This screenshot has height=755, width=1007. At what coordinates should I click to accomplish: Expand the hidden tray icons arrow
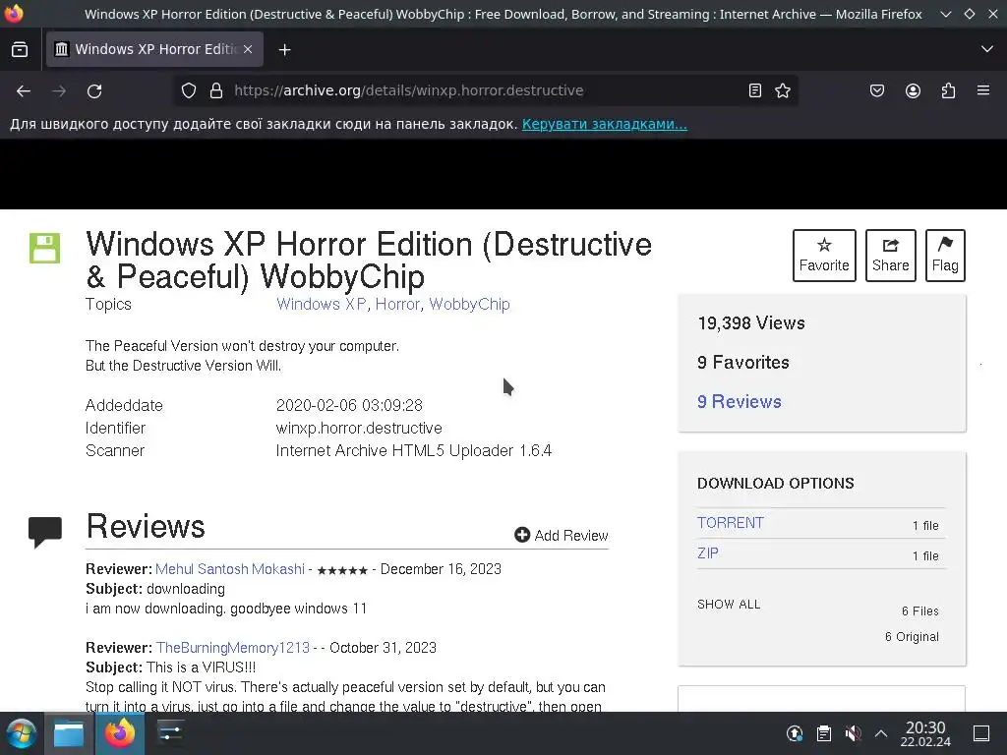tap(881, 733)
